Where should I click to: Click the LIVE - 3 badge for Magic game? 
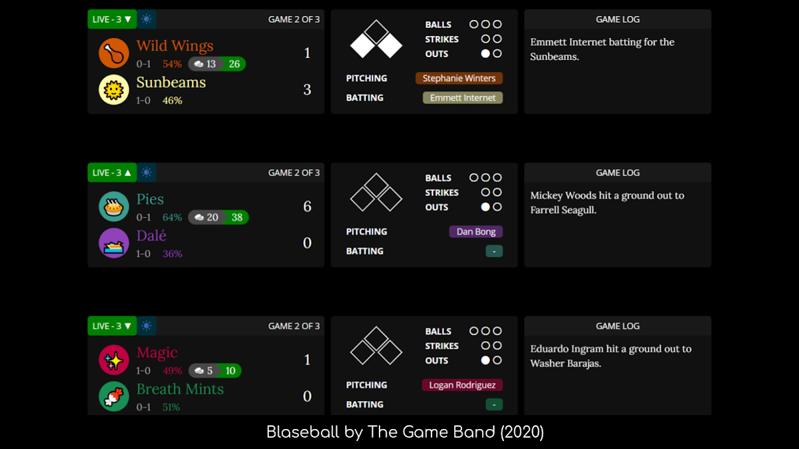113,326
